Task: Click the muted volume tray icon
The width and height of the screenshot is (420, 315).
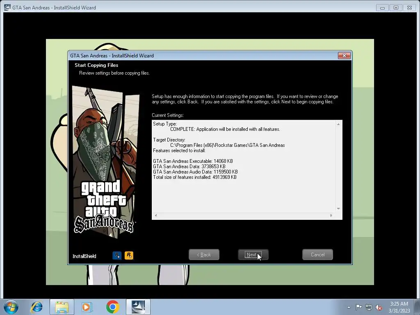Action: coord(379,307)
